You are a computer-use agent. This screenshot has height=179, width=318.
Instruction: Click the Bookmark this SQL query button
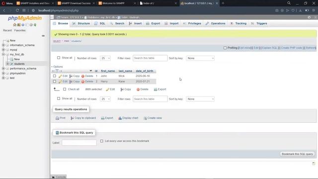[x=297, y=154]
